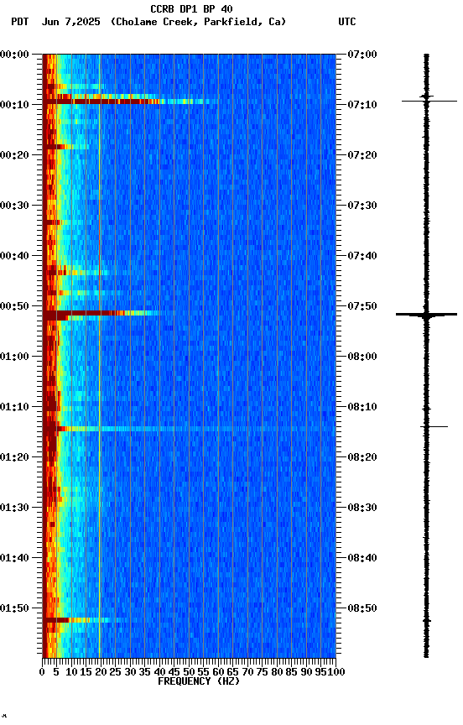Click the 07:10 UTC time label
This screenshot has height=725, width=463.
coord(362,105)
